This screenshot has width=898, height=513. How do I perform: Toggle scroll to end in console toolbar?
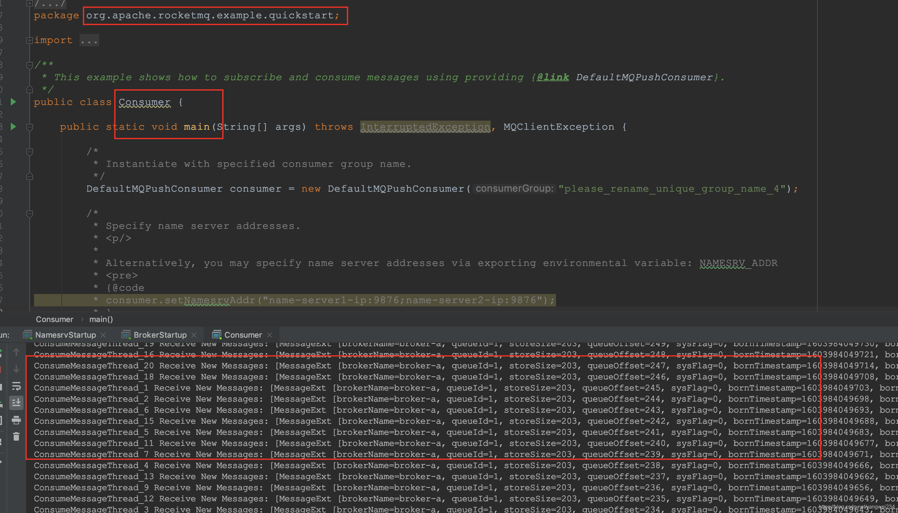tap(16, 403)
